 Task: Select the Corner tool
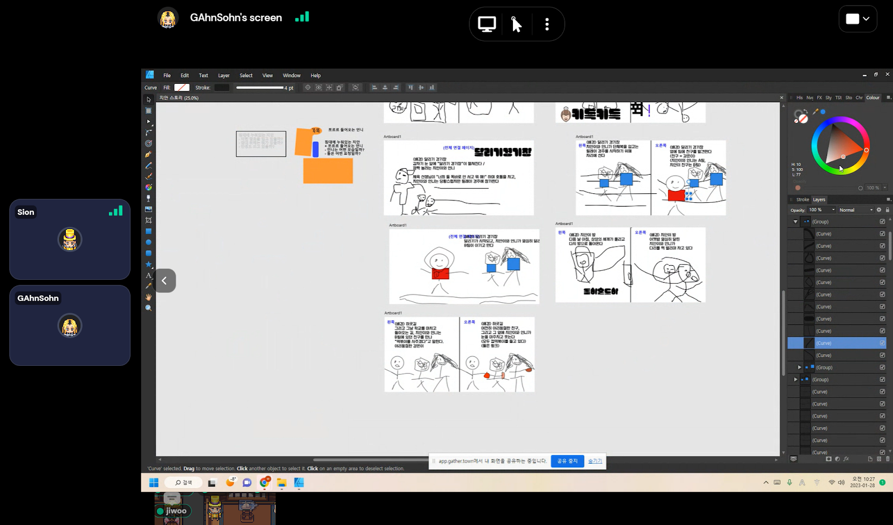tap(148, 132)
